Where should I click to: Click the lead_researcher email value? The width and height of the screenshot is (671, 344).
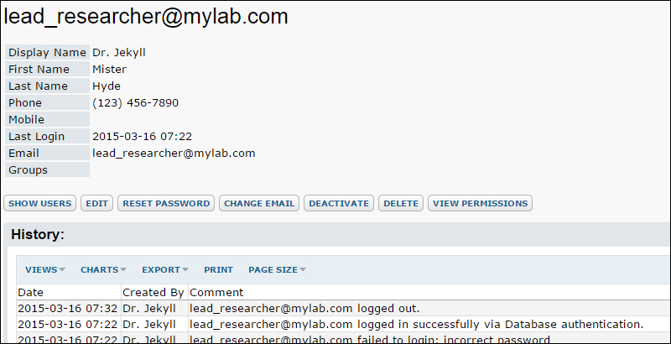pos(174,154)
